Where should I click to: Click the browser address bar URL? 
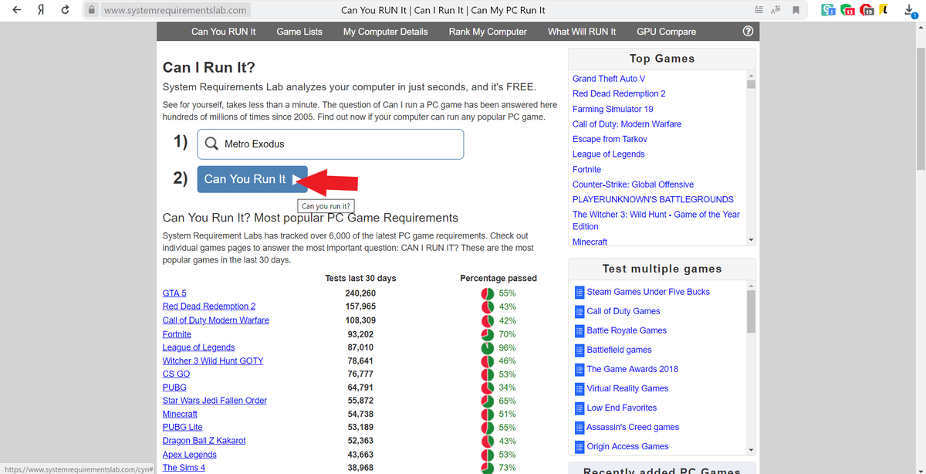pyautogui.click(x=175, y=10)
